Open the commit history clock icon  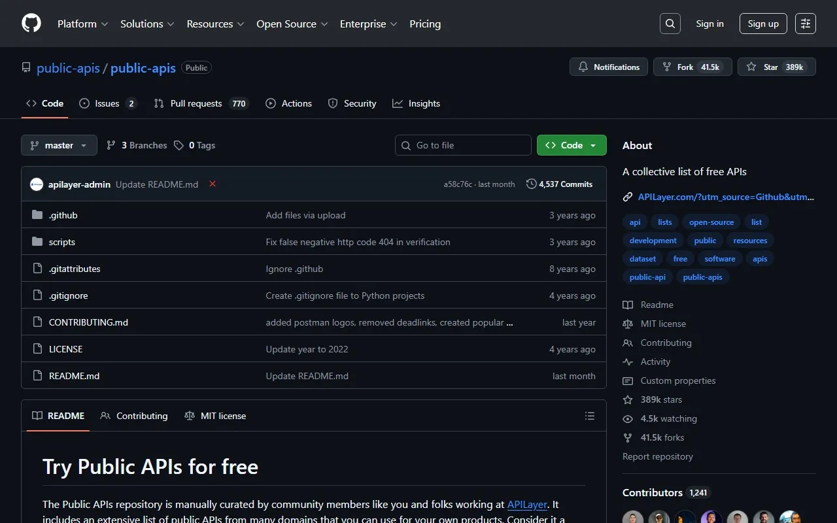point(531,184)
